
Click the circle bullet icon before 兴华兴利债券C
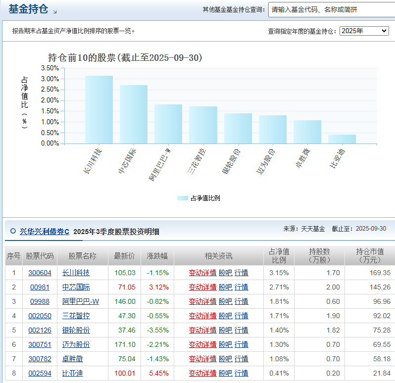[x=13, y=231]
